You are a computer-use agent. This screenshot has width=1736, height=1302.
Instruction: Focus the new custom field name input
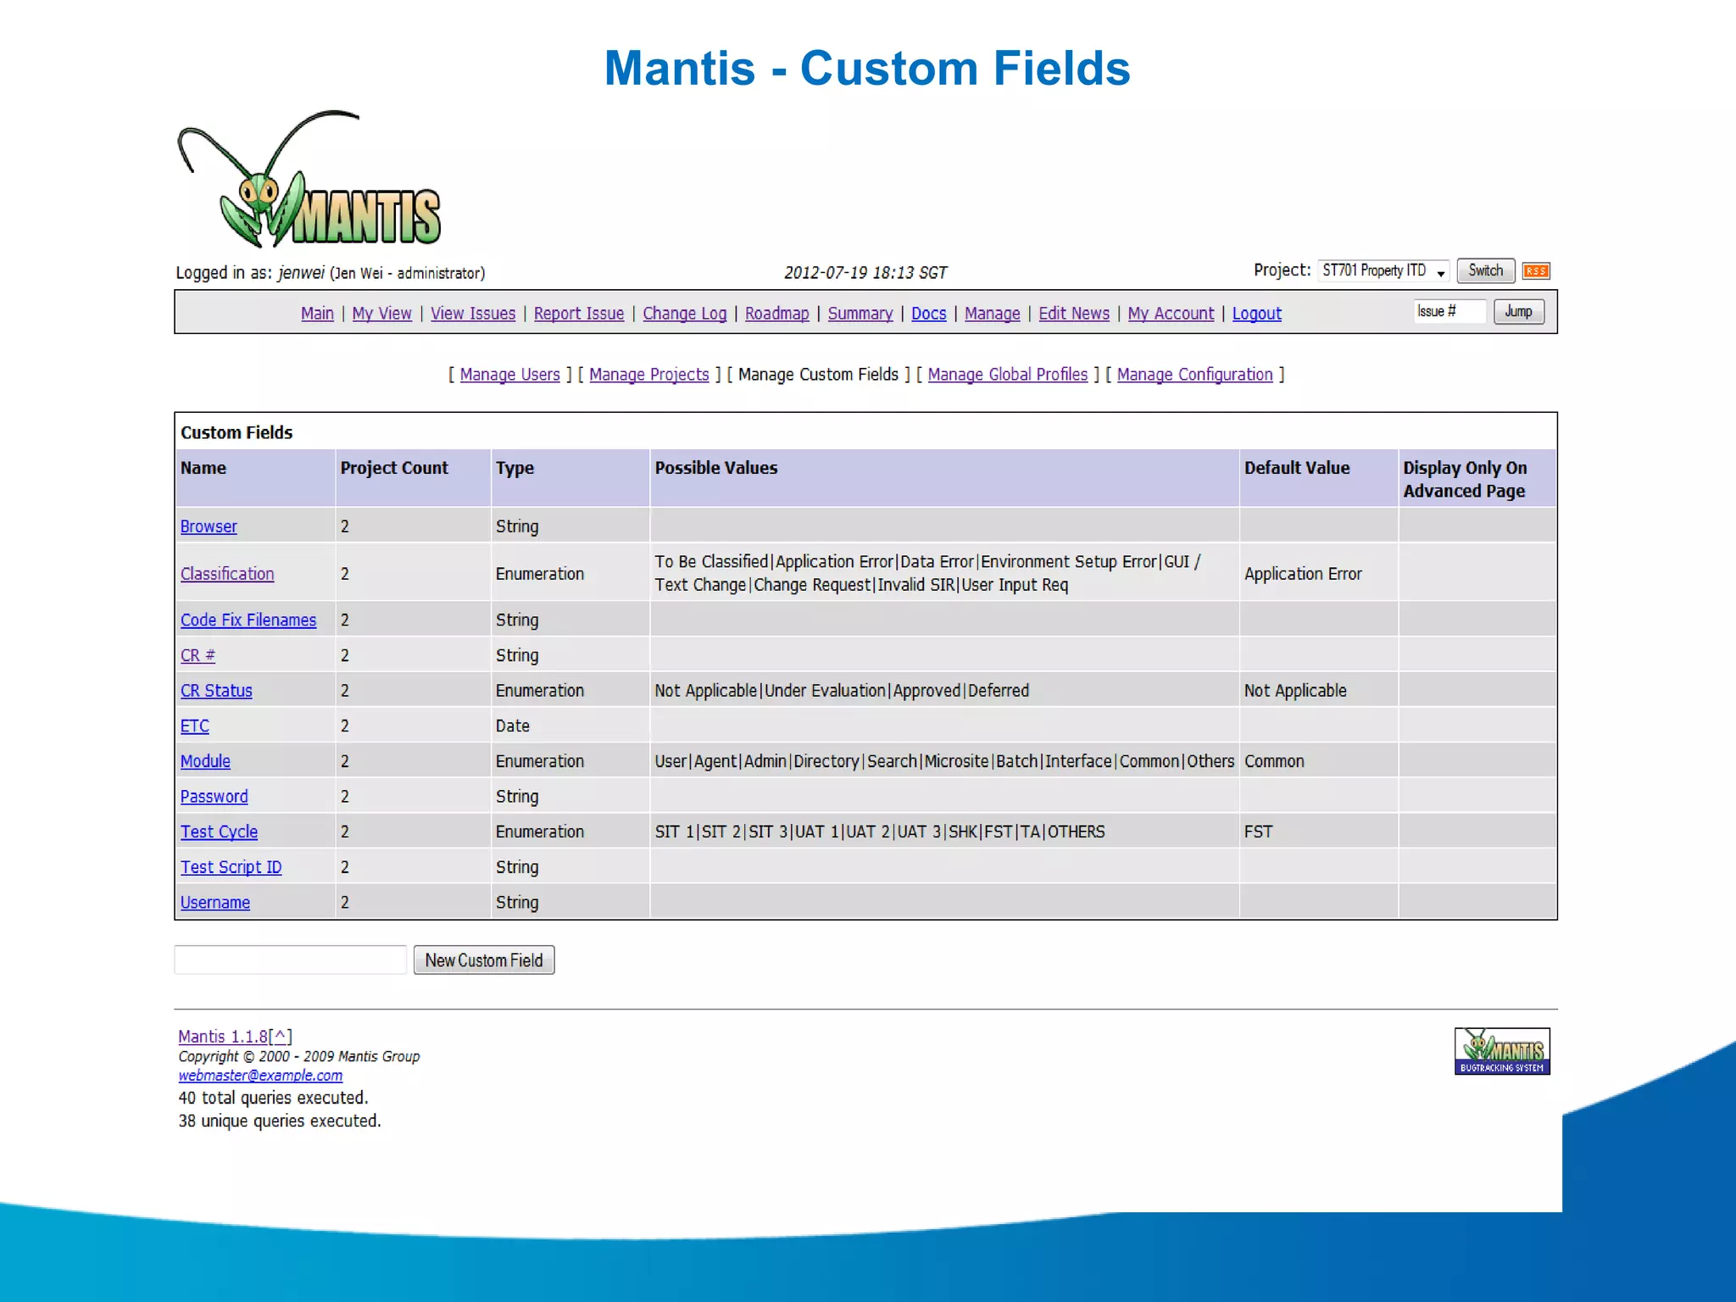(291, 960)
